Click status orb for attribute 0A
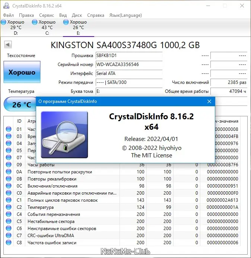The image size is (251, 258). (x=9, y=172)
